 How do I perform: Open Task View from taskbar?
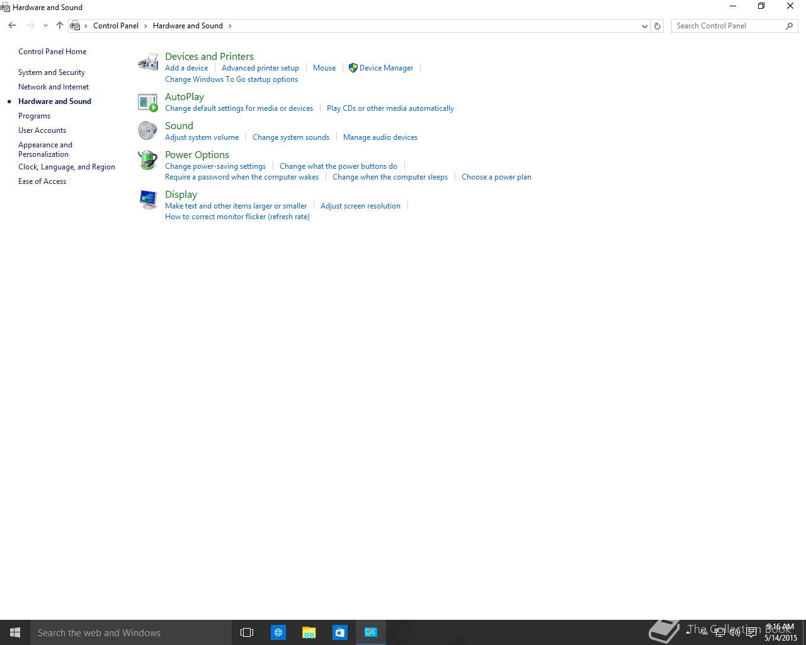(x=247, y=632)
